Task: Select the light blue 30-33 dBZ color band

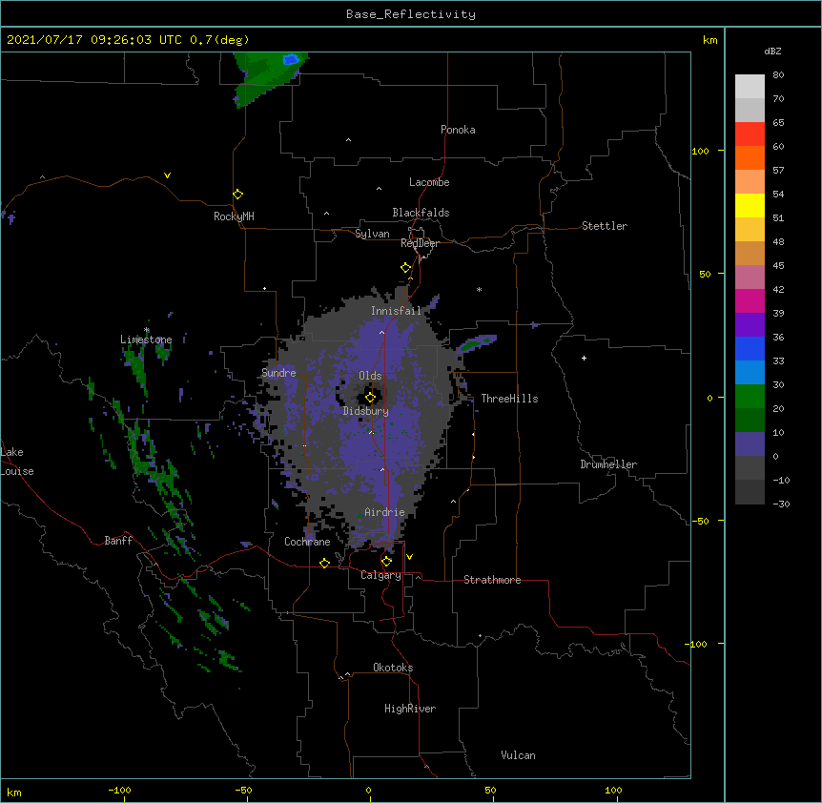Action: 750,373
